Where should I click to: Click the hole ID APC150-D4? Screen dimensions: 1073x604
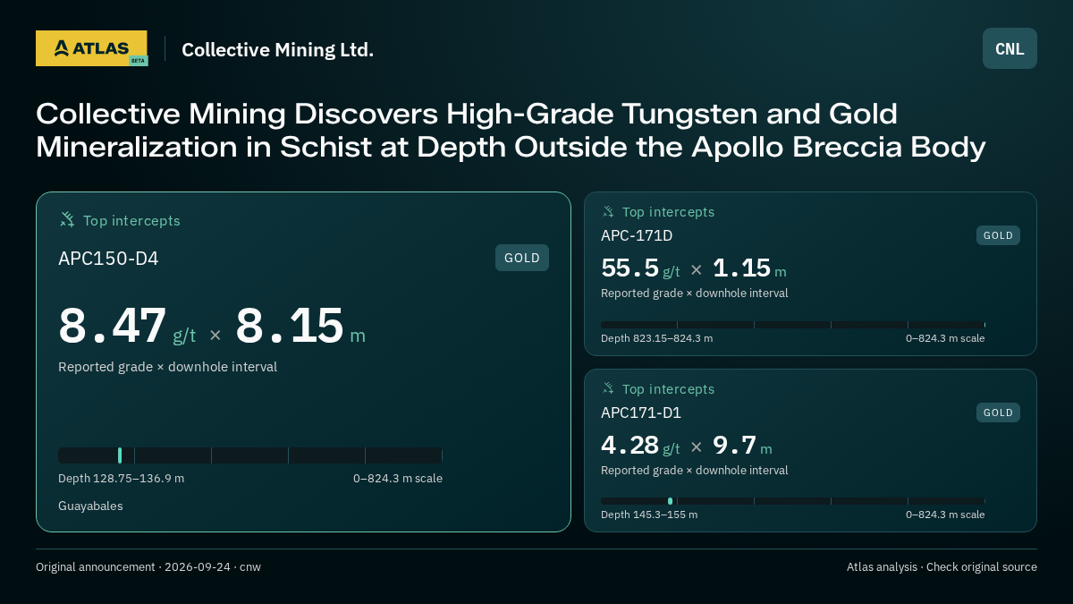tap(108, 259)
